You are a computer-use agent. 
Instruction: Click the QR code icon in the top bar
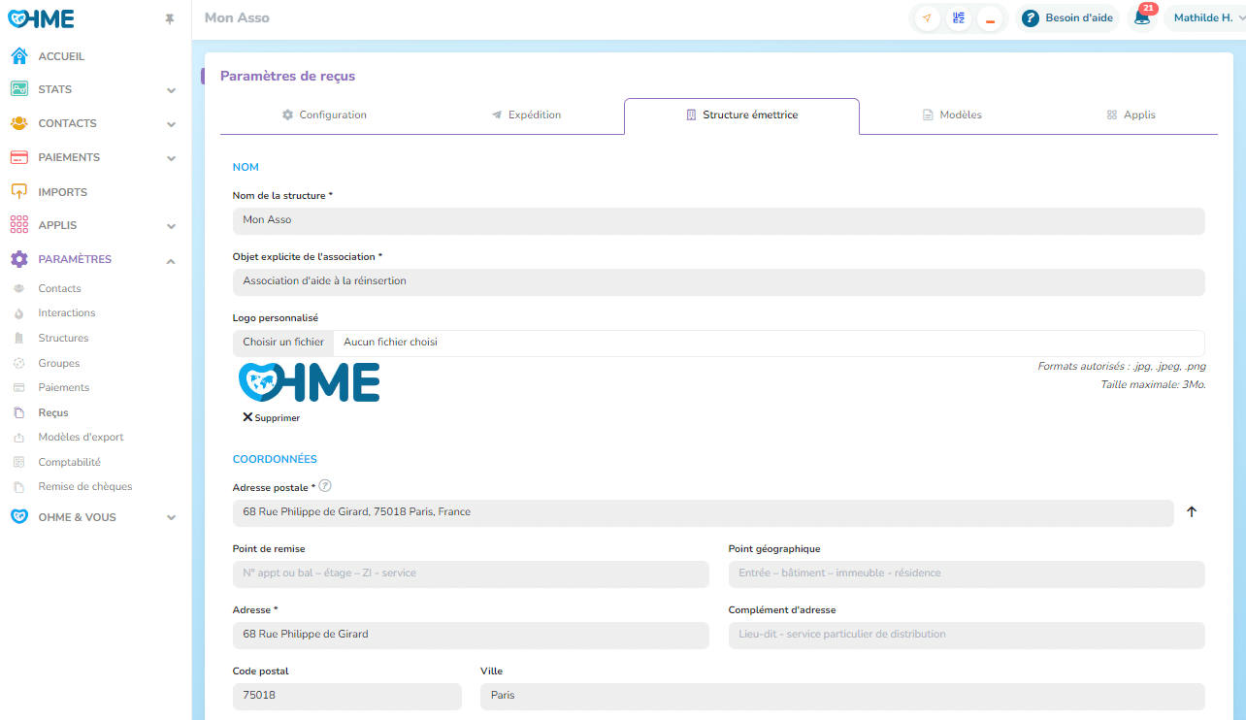coord(959,18)
